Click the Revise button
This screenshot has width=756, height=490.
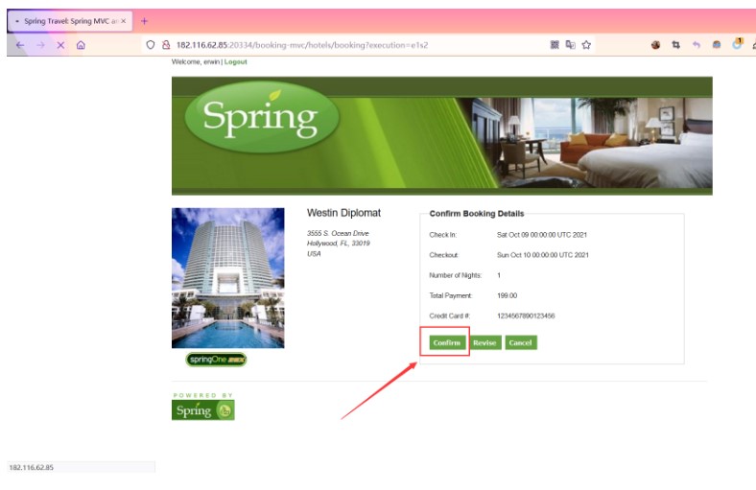(484, 342)
